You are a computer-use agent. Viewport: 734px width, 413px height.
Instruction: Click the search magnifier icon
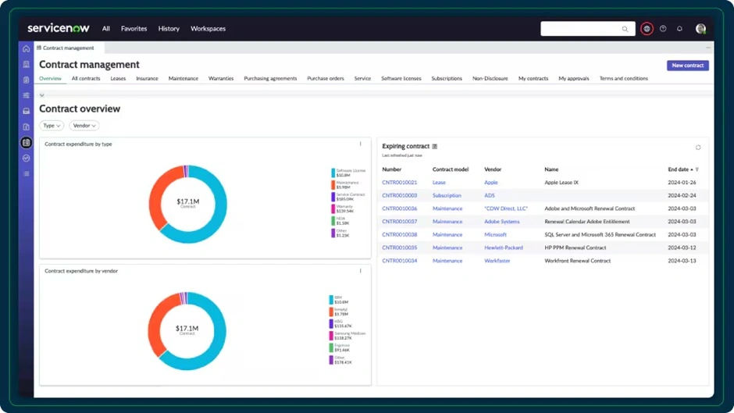pyautogui.click(x=625, y=29)
